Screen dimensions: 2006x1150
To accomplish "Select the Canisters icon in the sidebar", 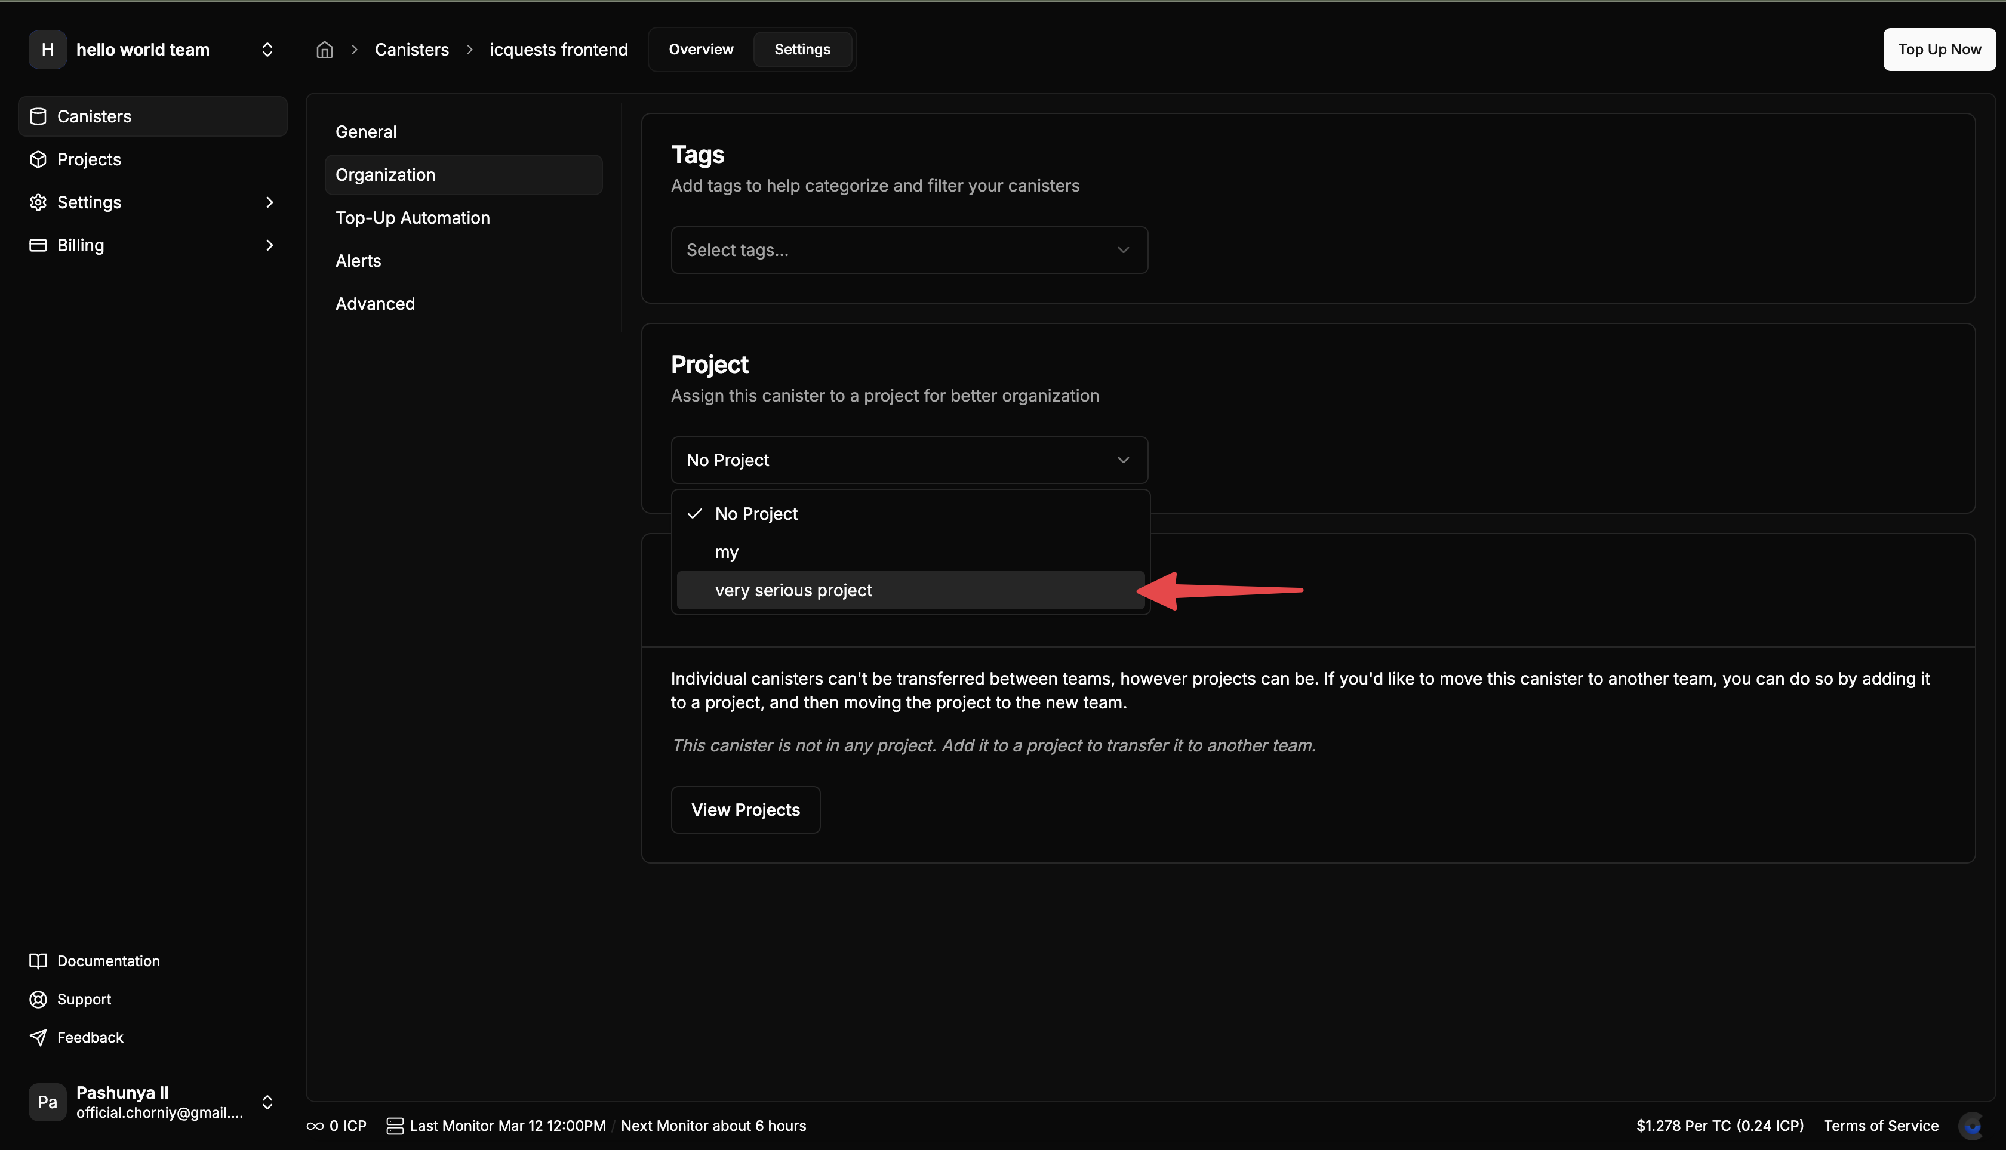I will 38,116.
